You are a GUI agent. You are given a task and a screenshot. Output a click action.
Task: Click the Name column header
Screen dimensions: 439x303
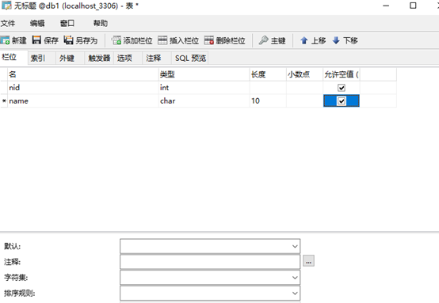[x=83, y=74]
